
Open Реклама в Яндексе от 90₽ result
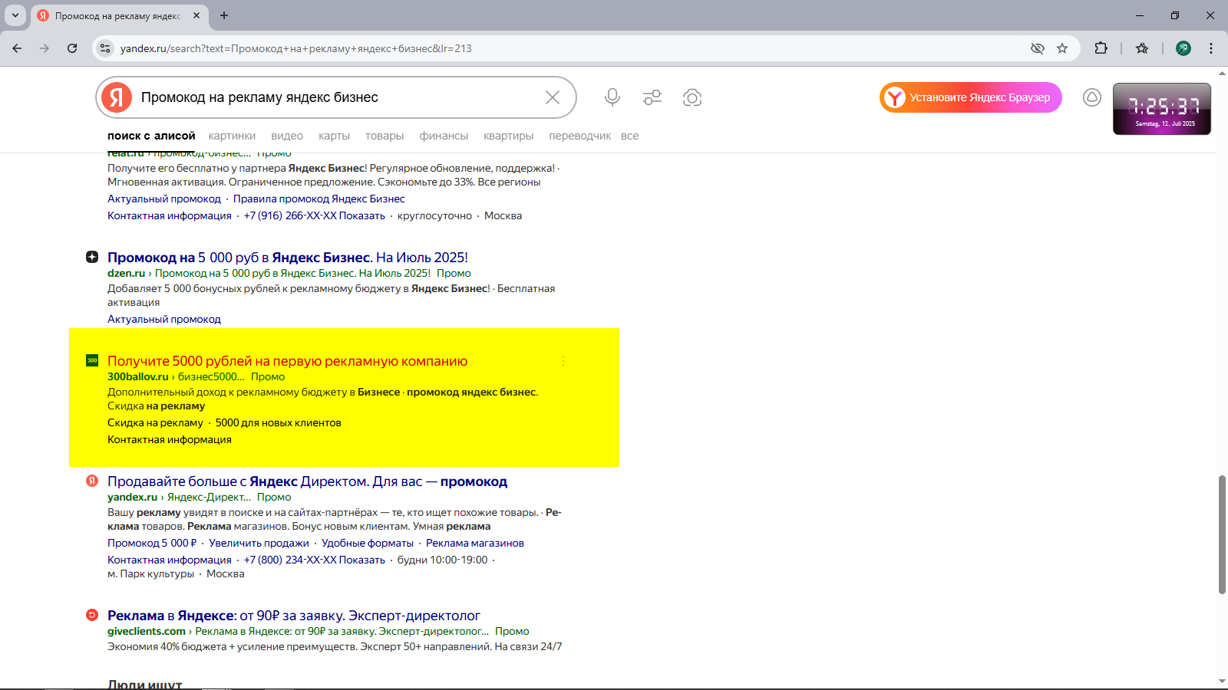pyautogui.click(x=294, y=616)
